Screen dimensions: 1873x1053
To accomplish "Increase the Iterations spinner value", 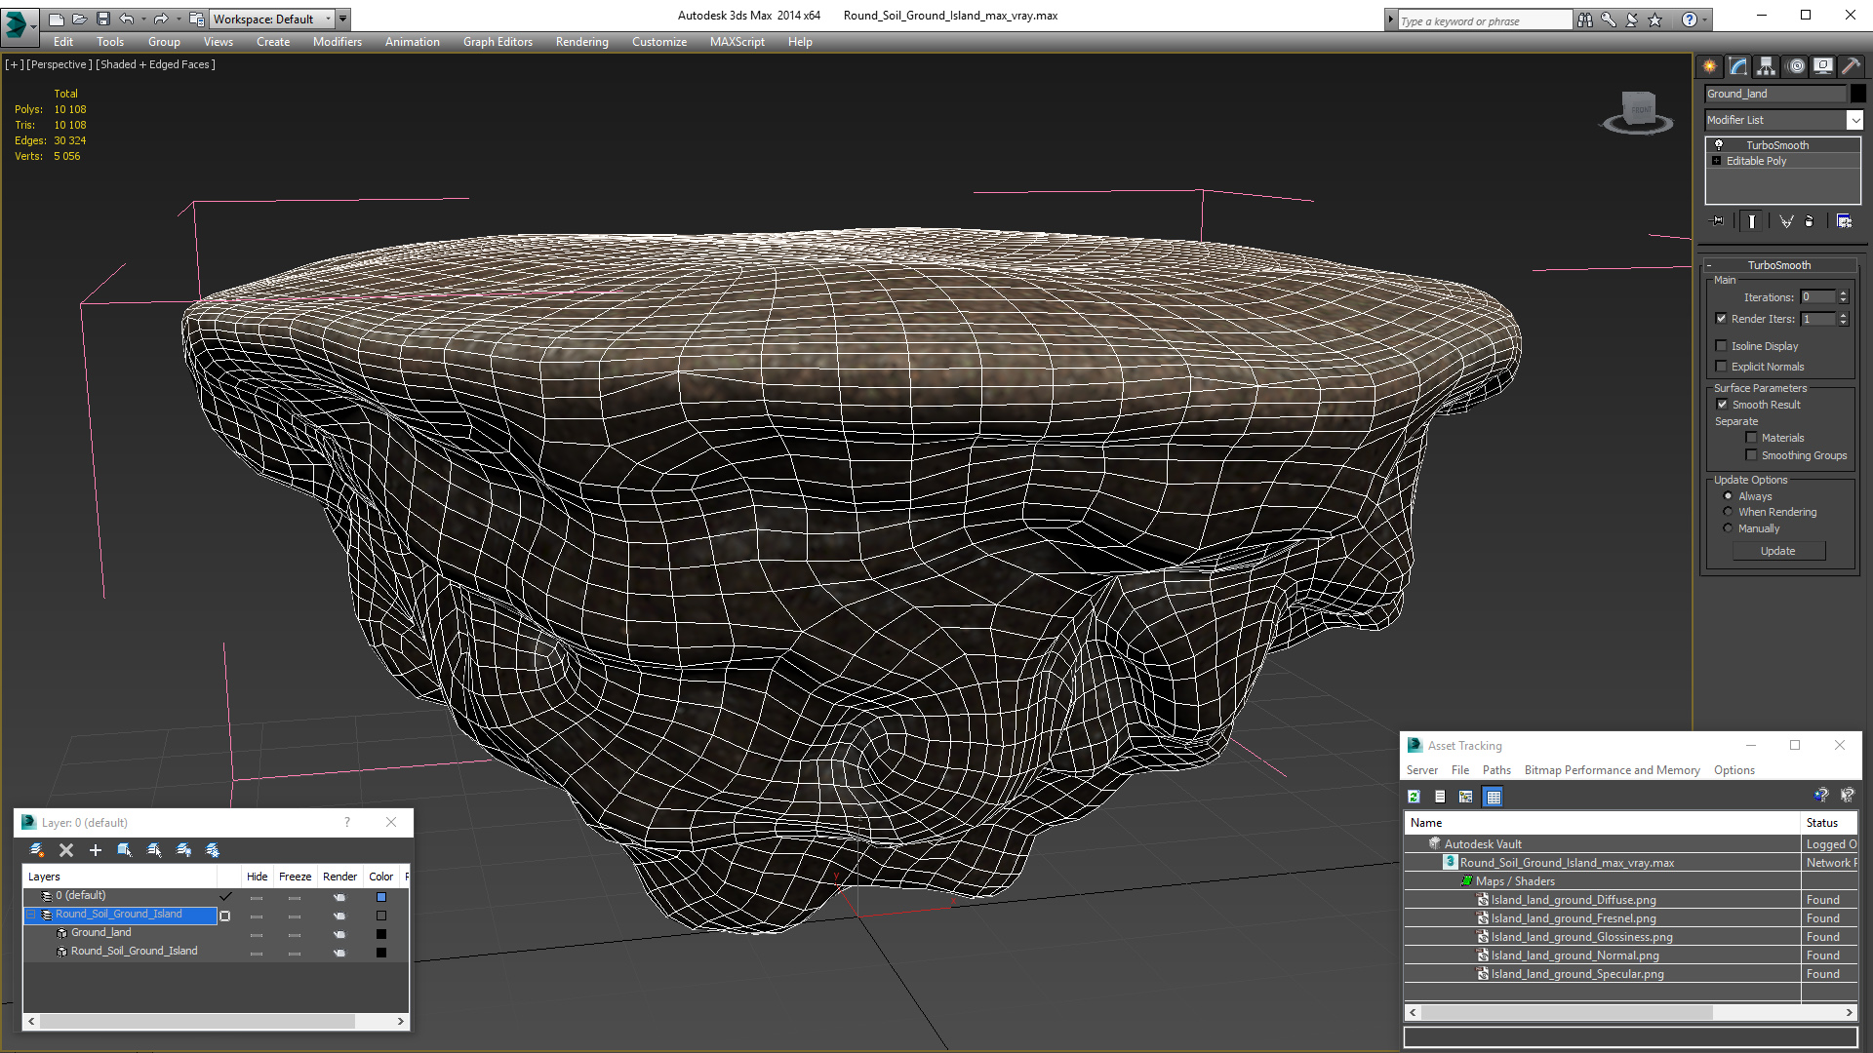I will click(x=1844, y=293).
